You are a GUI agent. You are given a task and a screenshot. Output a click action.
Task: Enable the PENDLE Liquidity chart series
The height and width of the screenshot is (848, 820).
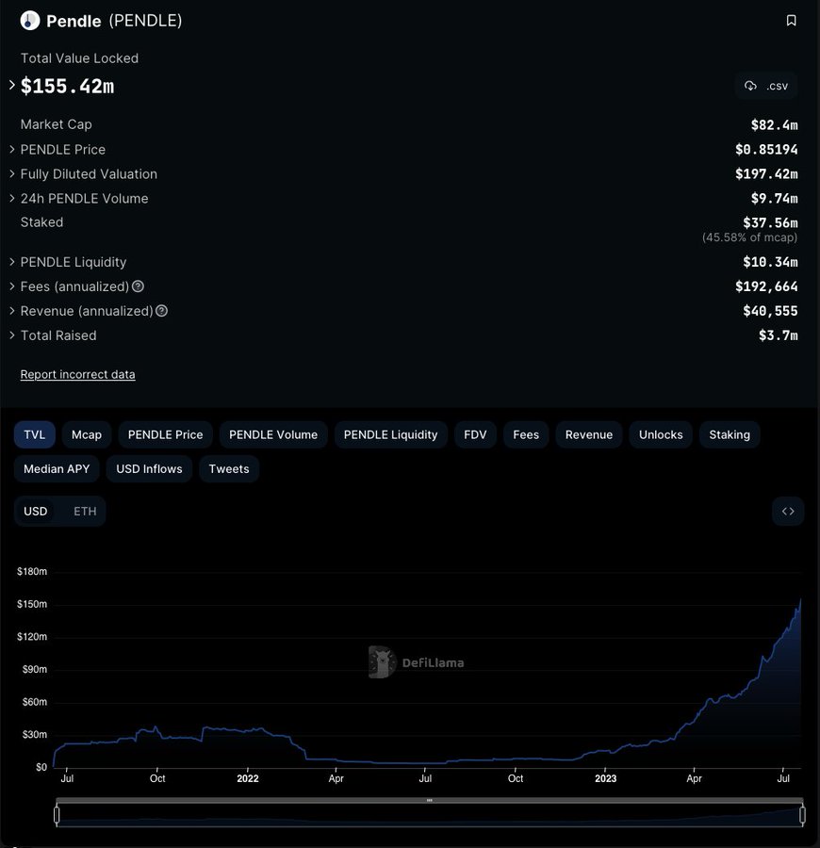pyautogui.click(x=390, y=434)
